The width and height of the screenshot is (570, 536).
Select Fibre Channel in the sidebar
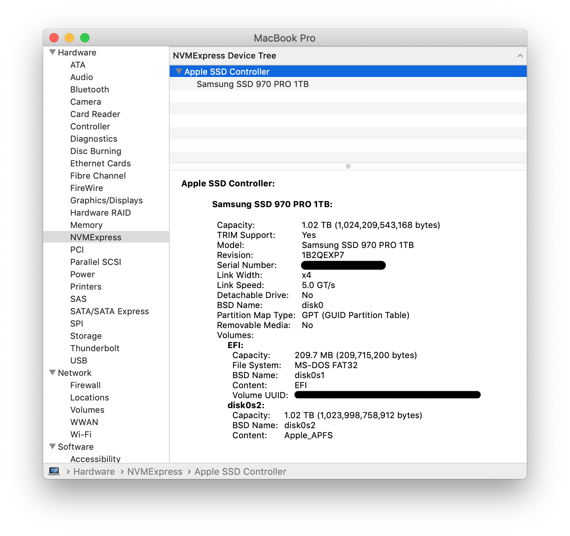pyautogui.click(x=98, y=176)
